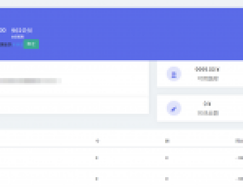This screenshot has width=243, height=187.
Task: Click the gray blurred text in the white card
Action: tap(30, 80)
